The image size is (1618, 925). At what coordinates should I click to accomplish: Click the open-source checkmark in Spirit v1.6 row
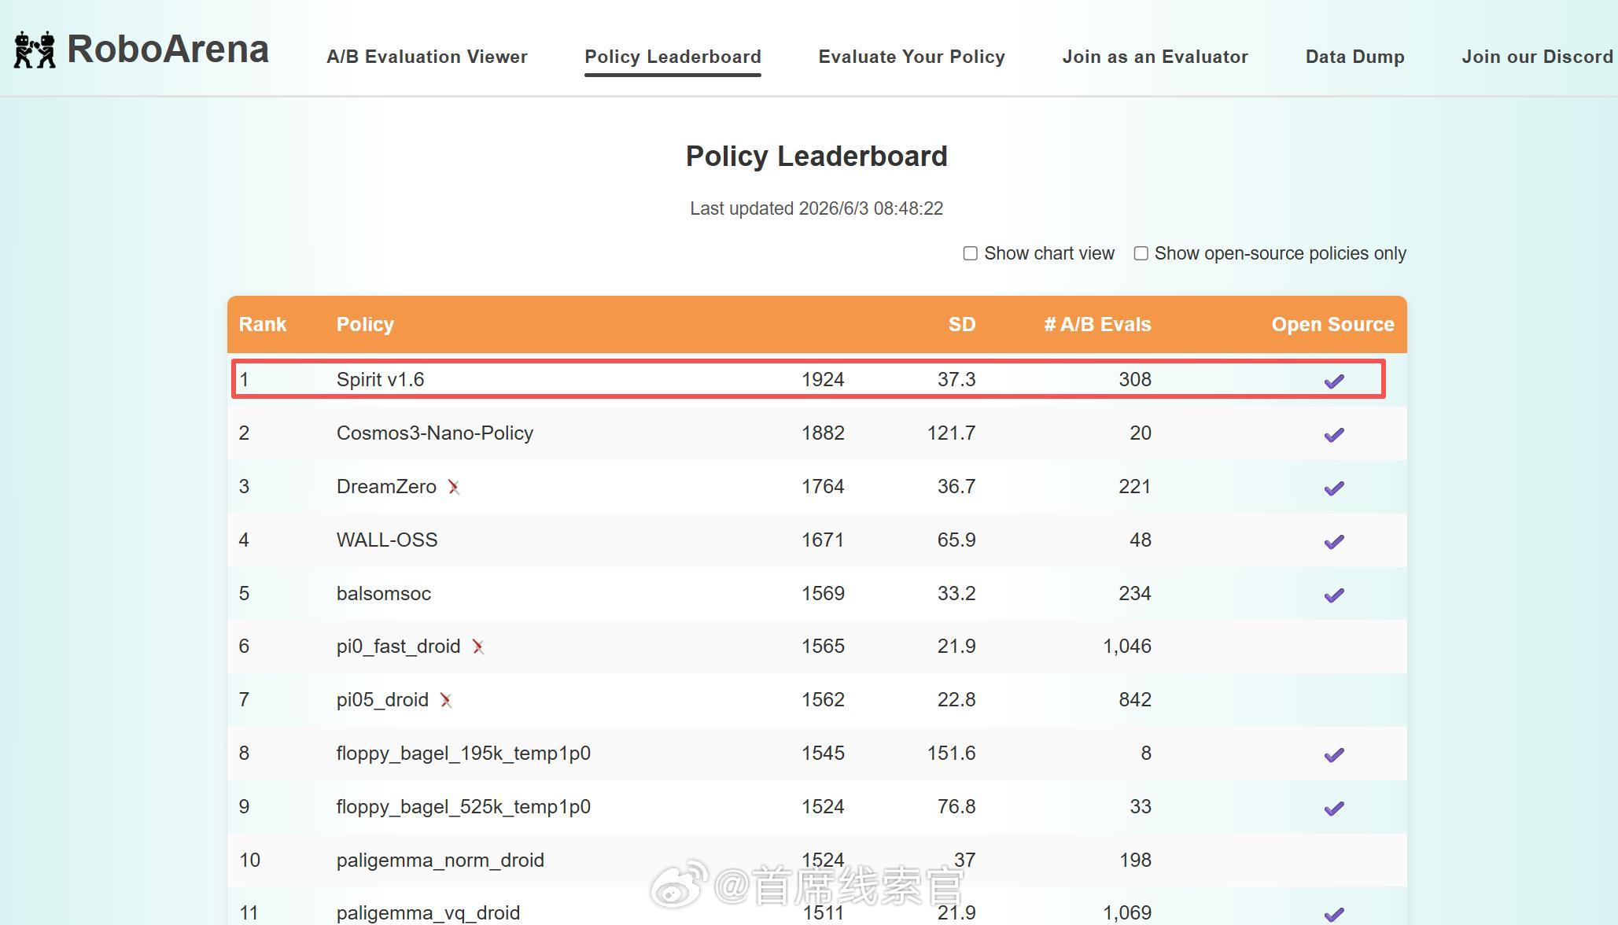pyautogui.click(x=1334, y=381)
